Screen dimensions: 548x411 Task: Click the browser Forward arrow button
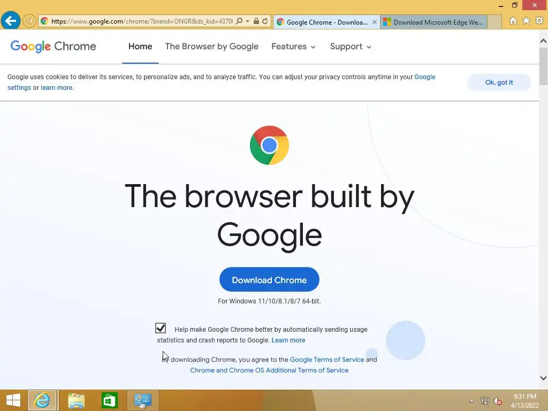coord(29,21)
